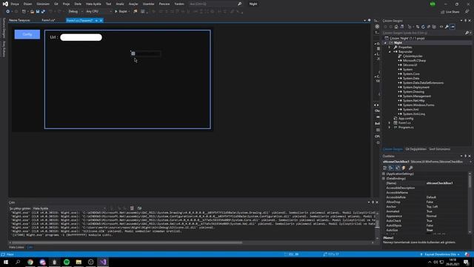Click the refresh icon in Solution Explorer

tap(423, 27)
